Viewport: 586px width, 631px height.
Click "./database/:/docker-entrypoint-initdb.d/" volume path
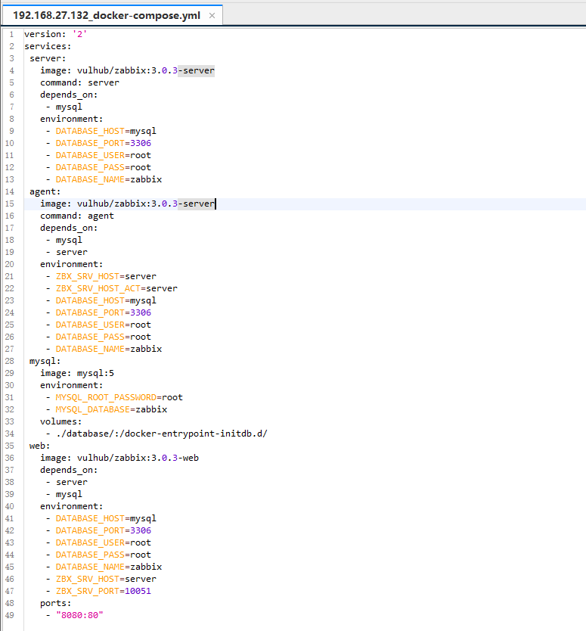tap(162, 434)
